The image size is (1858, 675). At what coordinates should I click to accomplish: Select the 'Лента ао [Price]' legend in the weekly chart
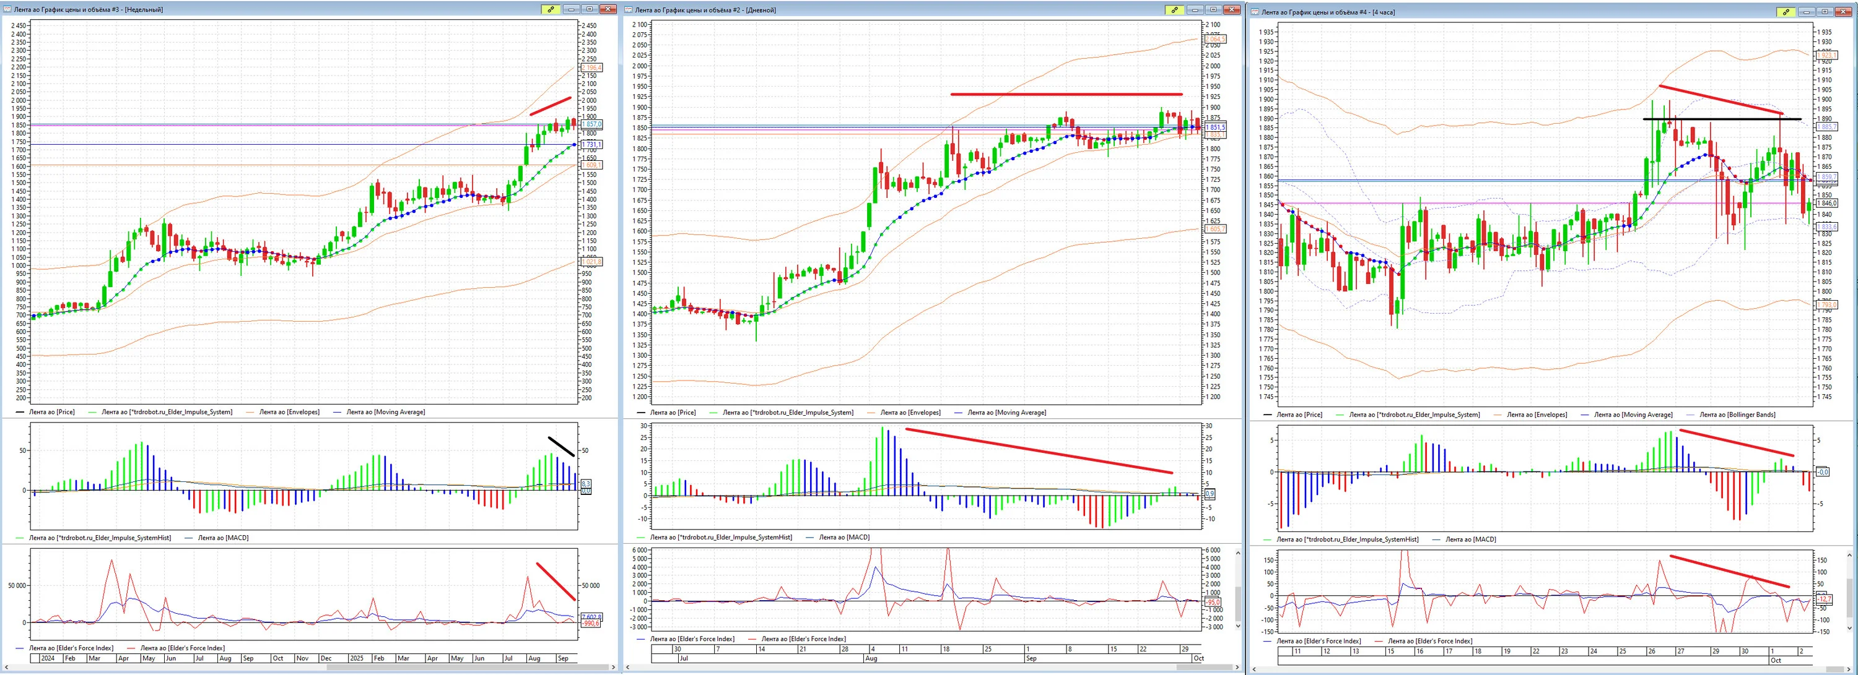(51, 412)
